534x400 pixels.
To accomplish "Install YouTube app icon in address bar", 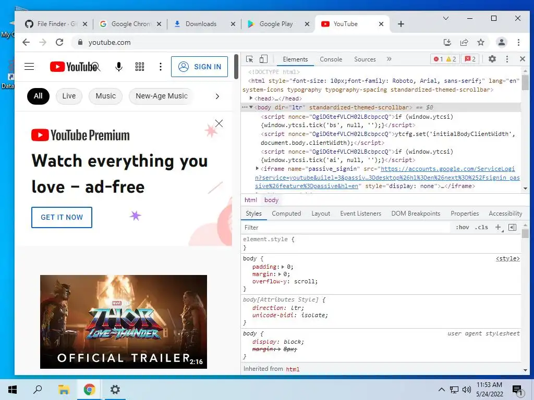I will click(x=447, y=42).
